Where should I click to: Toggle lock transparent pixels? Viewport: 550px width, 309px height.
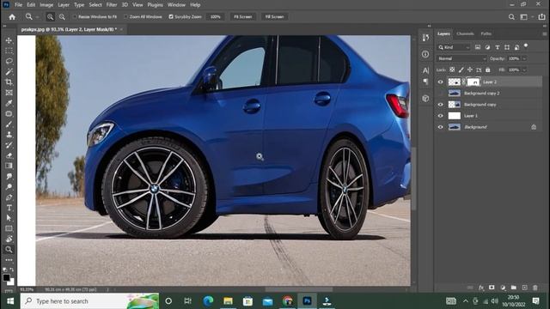coord(452,70)
